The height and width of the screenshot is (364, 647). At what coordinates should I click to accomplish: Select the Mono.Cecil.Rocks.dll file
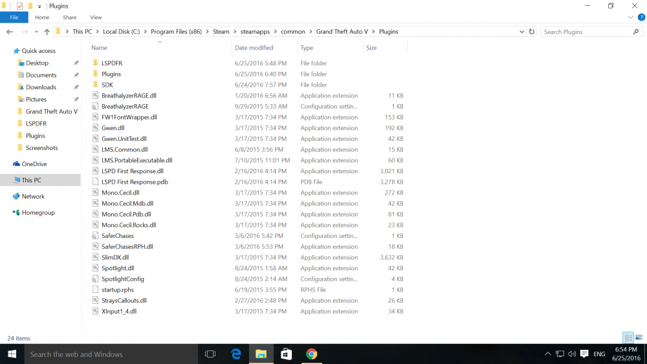(x=129, y=225)
